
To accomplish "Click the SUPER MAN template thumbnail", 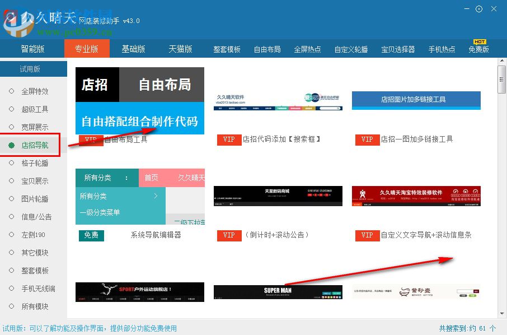I will (278, 292).
